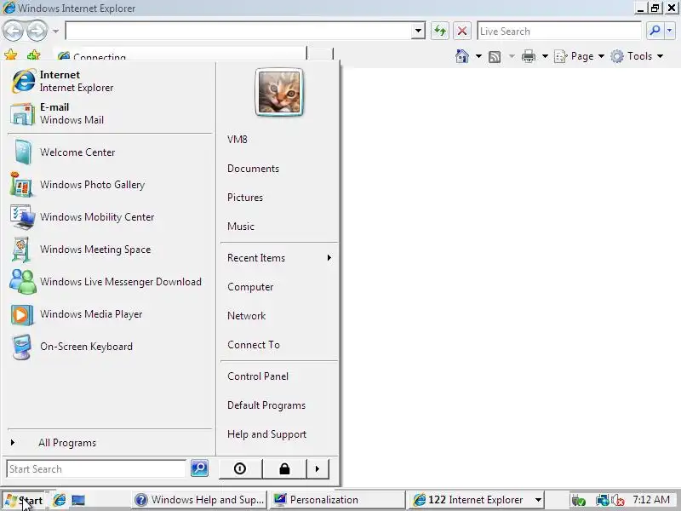
Task: Open Control Panel
Action: pos(278,376)
